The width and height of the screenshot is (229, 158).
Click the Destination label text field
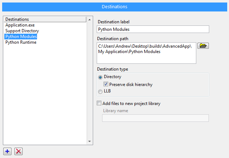pyautogui.click(x=153, y=29)
